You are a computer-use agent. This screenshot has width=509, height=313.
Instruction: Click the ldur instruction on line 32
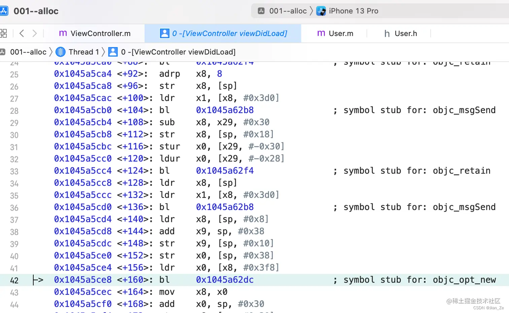[x=170, y=158]
